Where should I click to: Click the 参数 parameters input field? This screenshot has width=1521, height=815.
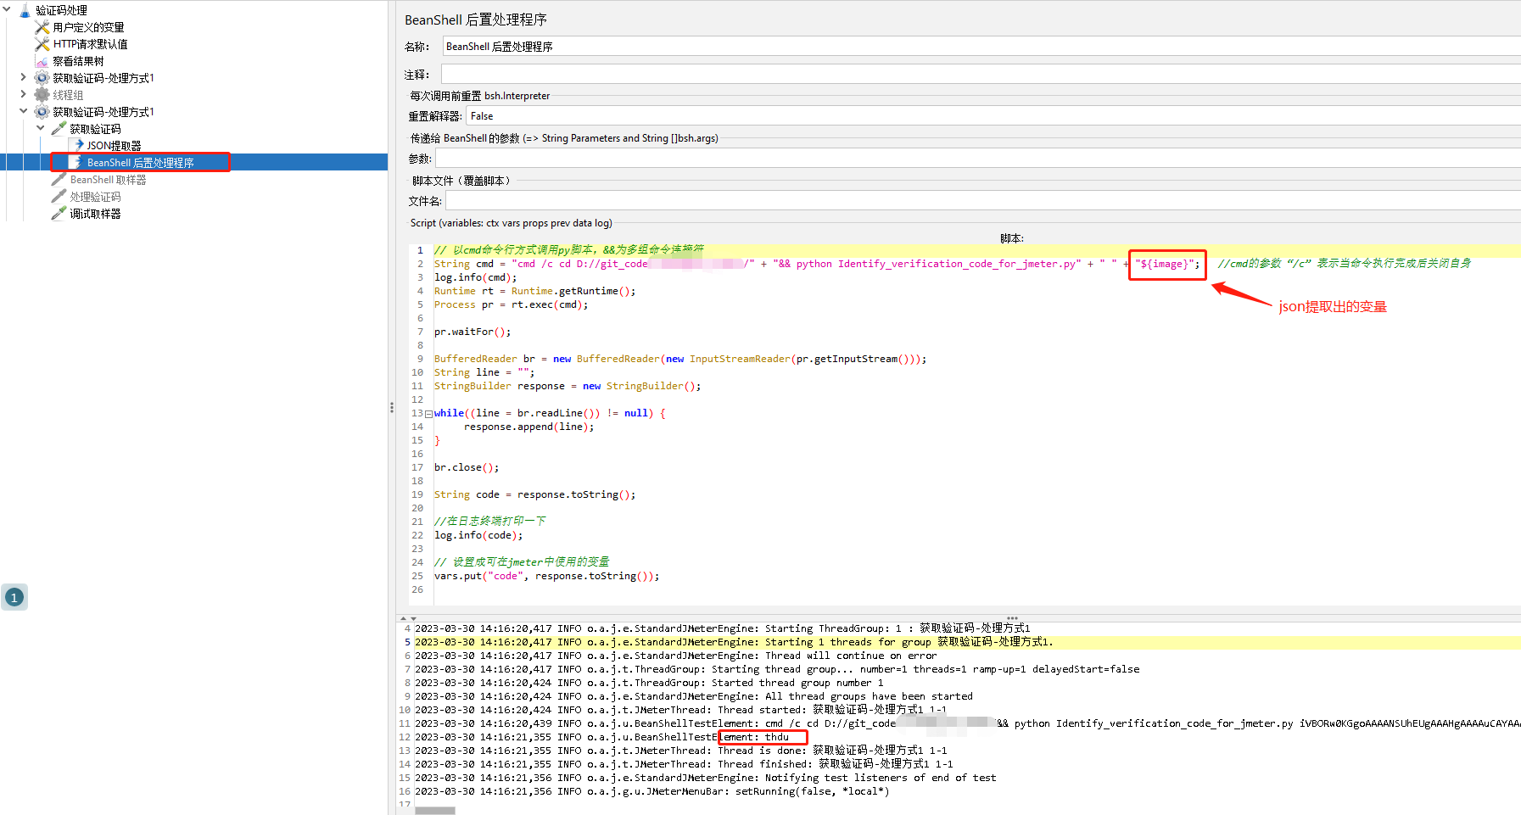click(x=978, y=159)
